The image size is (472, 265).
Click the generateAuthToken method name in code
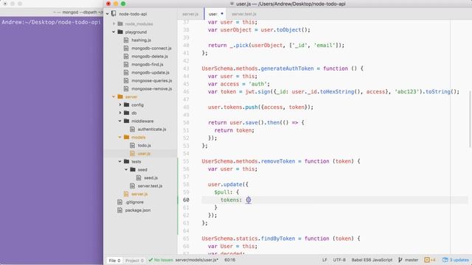[287, 68]
